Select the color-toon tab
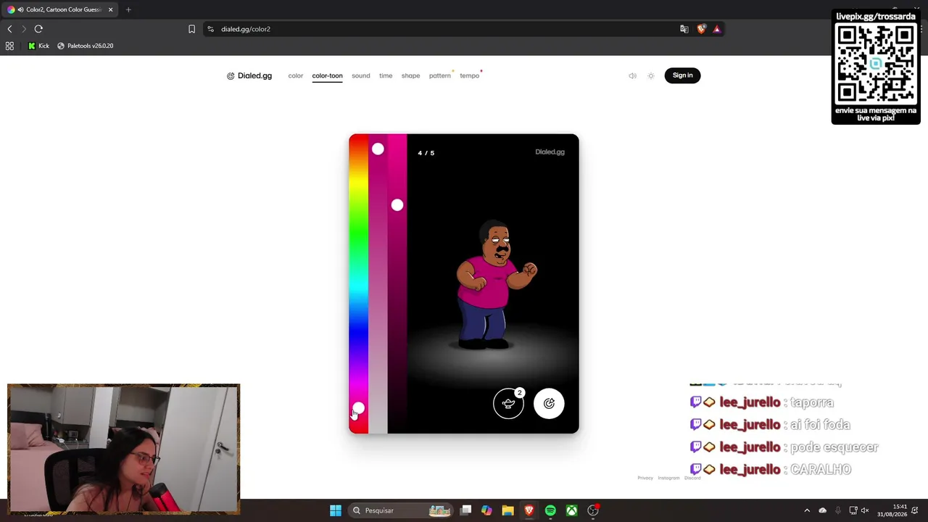 coord(327,75)
